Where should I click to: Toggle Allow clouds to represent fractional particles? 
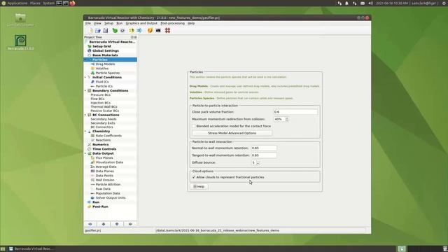(x=194, y=177)
